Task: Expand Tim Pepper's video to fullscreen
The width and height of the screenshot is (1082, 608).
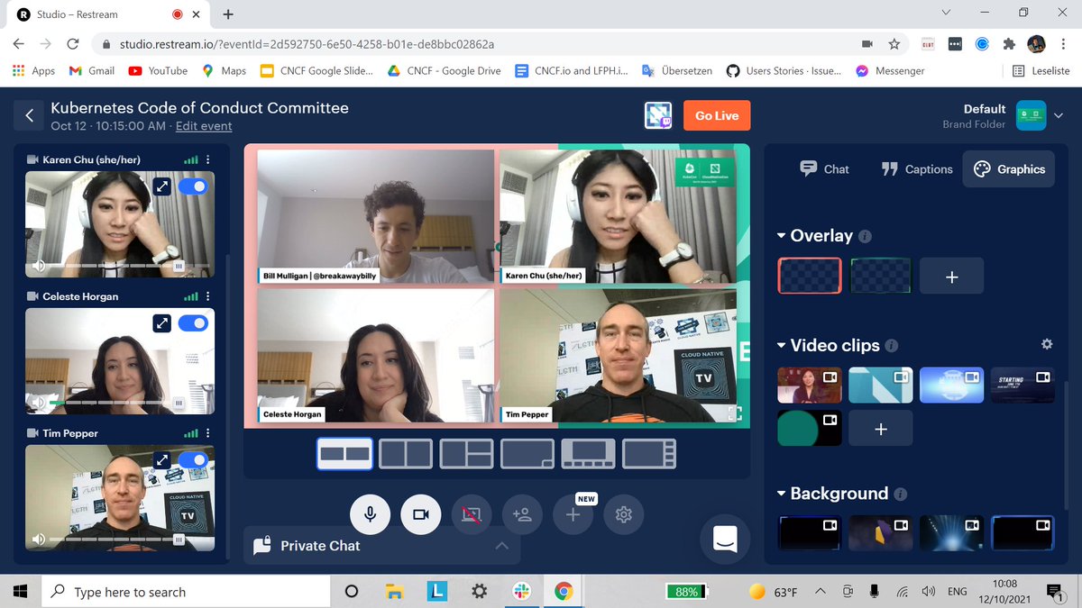Action: pyautogui.click(x=161, y=459)
